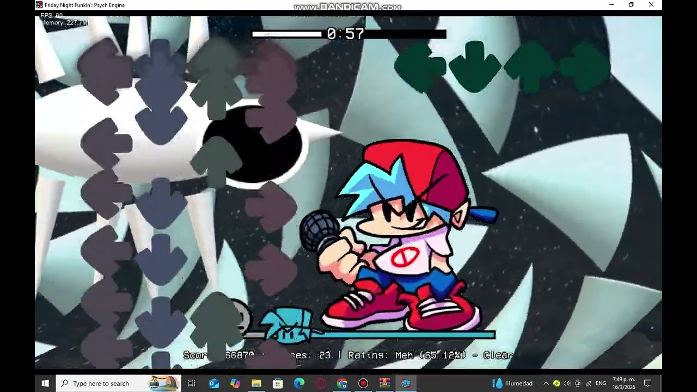Click the player's right arrow receptor
Image resolution: width=697 pixels, height=392 pixels.
pyautogui.click(x=585, y=67)
